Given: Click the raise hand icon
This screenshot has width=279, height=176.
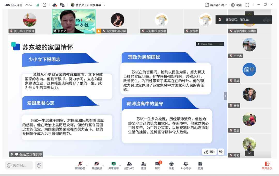Looking at the screenshot, I should pos(39,165).
